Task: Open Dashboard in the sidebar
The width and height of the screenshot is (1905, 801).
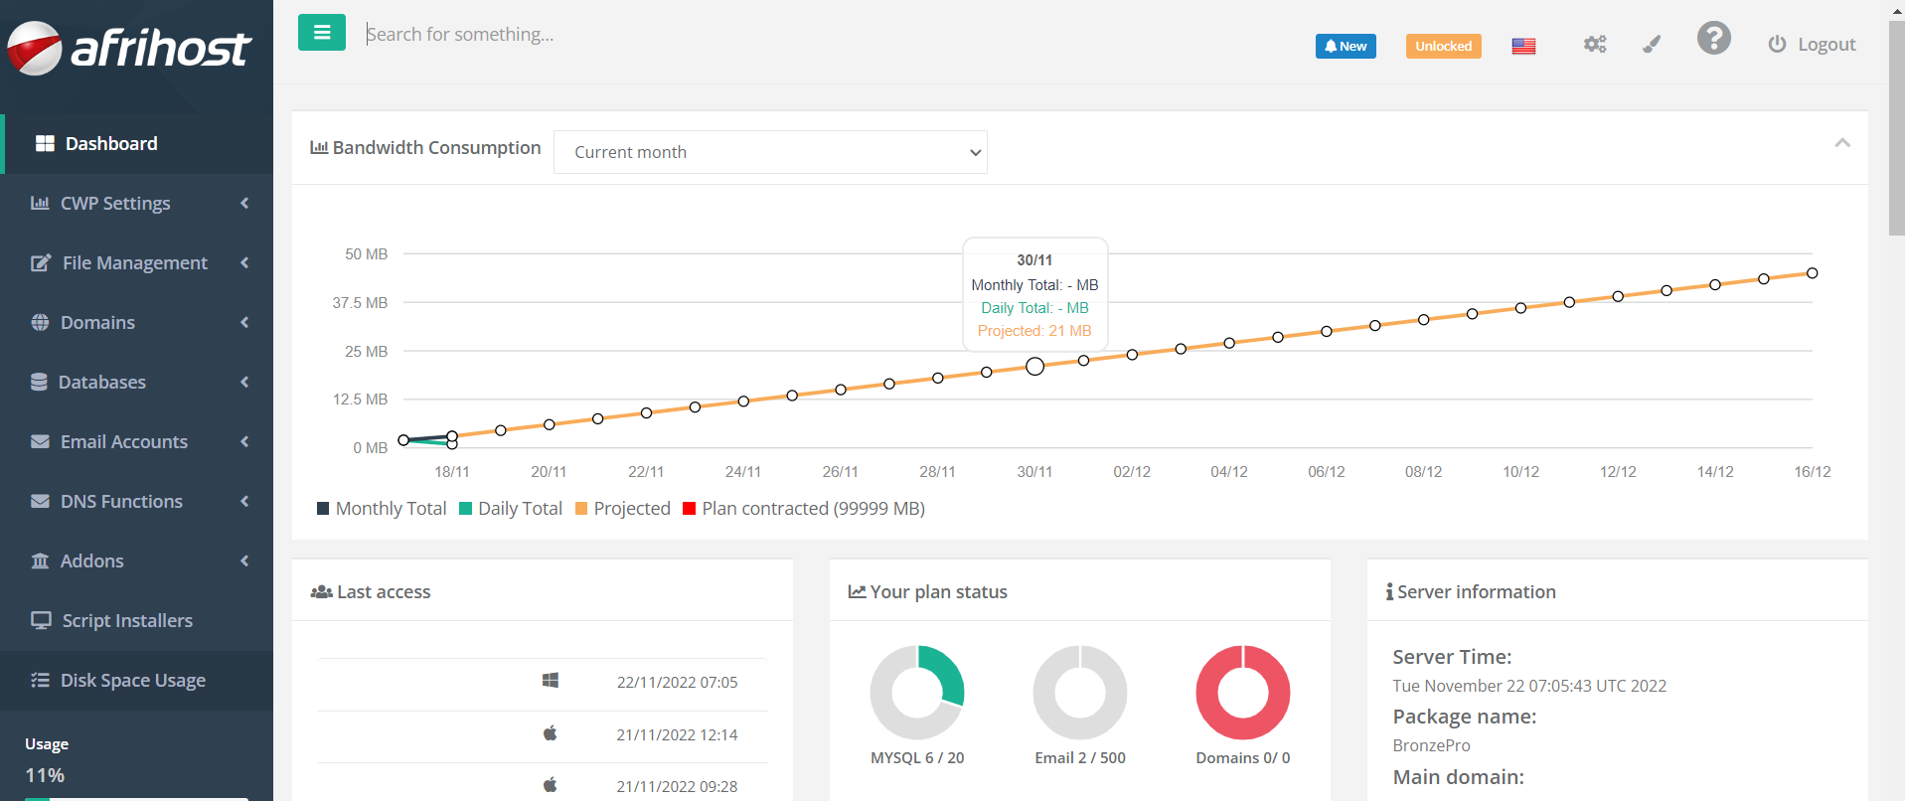Action: pyautogui.click(x=110, y=143)
